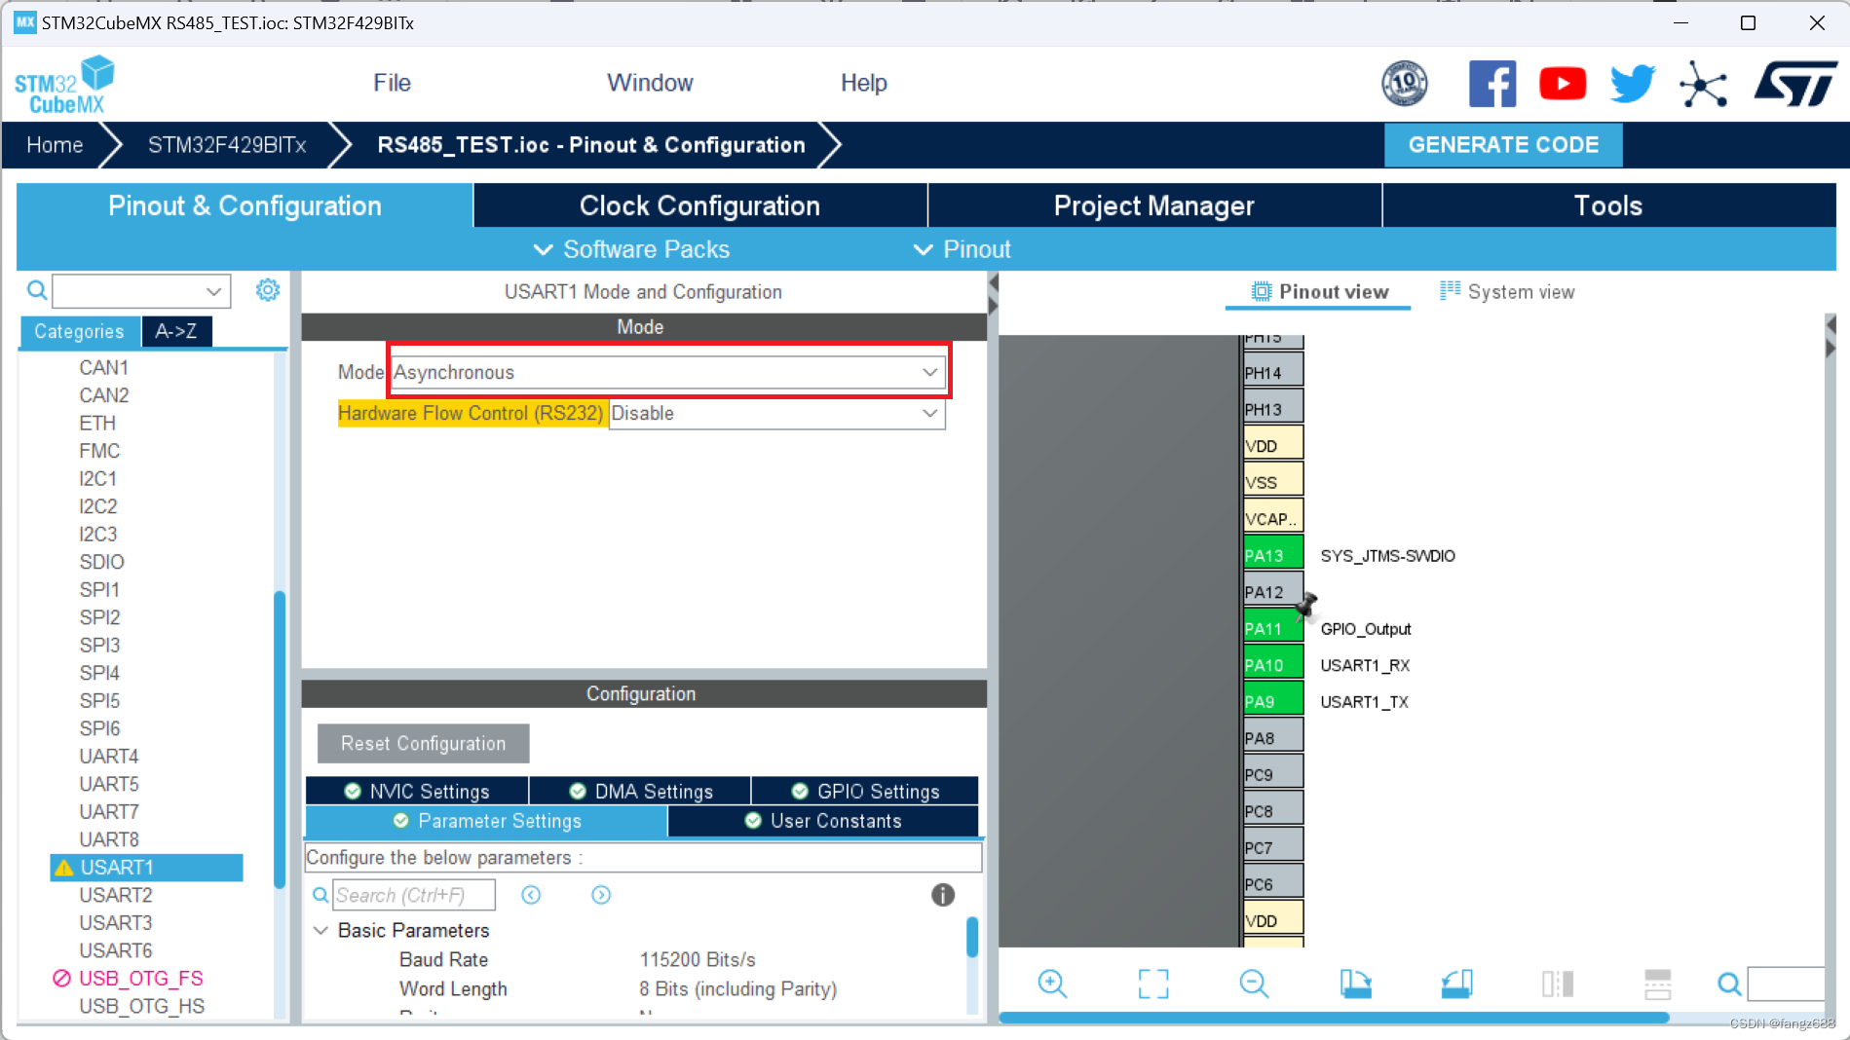Open the peripheral search combo box

click(x=141, y=290)
